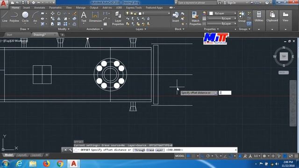
Task: Toggle annotation visibility in status bar
Action: point(240,156)
